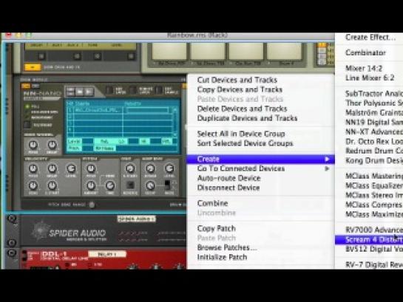The width and height of the screenshot is (403, 302).
Task: Click the yellow button below Kong's FX knobs
Action: click(33, 67)
